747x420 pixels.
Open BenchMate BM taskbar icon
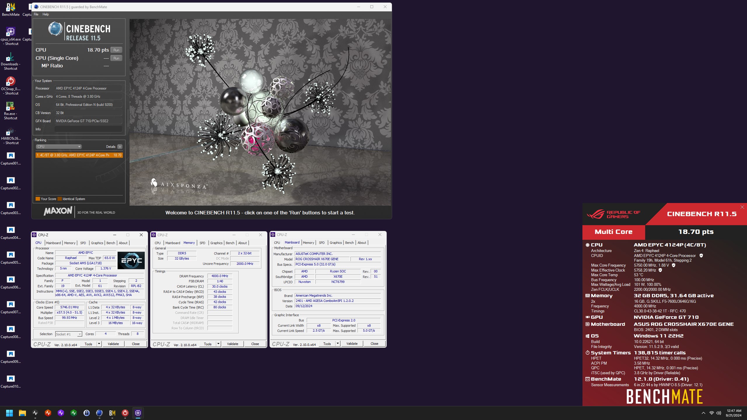[112, 413]
